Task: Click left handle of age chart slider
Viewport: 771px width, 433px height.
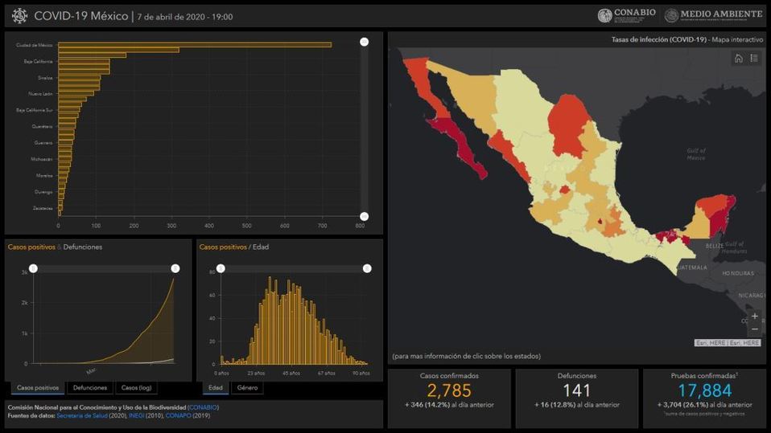Action: pos(221,268)
